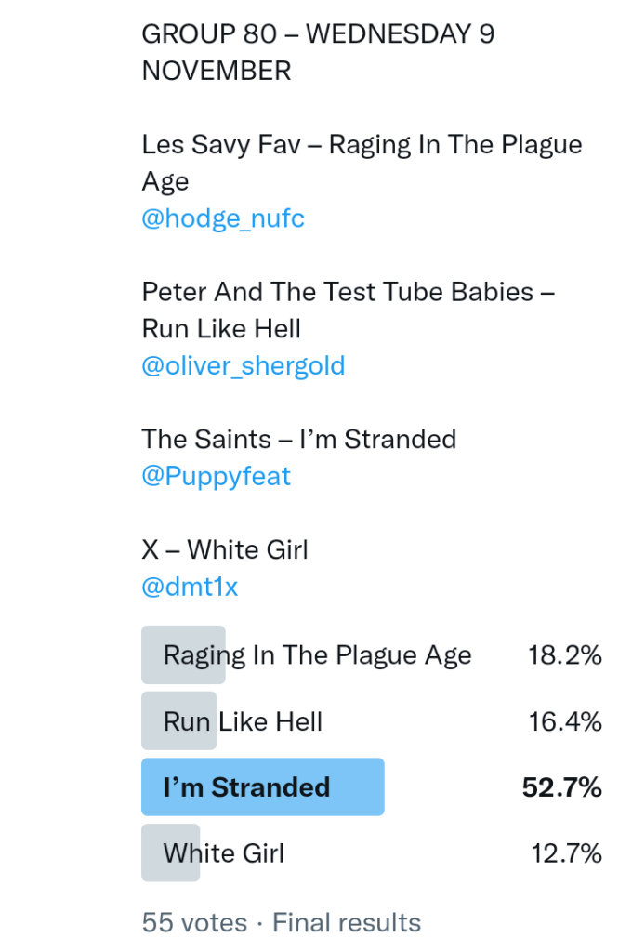This screenshot has width=632, height=951.
Task: Open the @oliver_shergold profile mention
Action: [243, 365]
